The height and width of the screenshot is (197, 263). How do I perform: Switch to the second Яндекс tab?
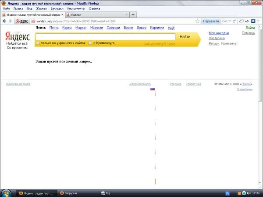pyautogui.click(x=97, y=15)
